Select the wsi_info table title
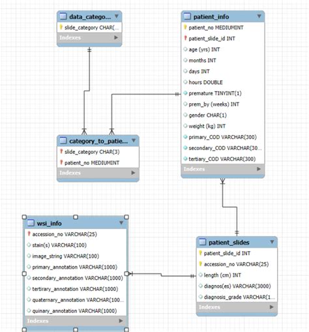Screen dimensions: 309x332 tap(50, 223)
